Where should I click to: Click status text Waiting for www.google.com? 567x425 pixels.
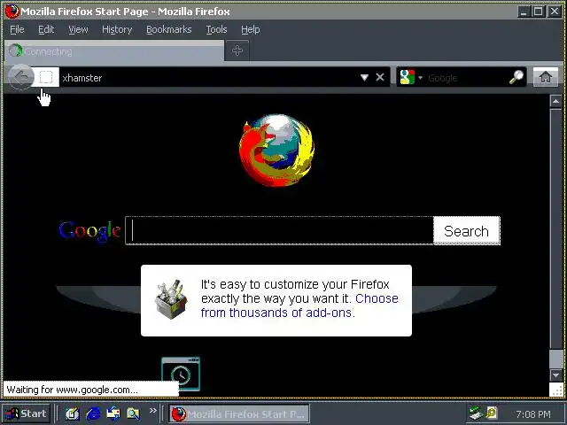coord(73,390)
